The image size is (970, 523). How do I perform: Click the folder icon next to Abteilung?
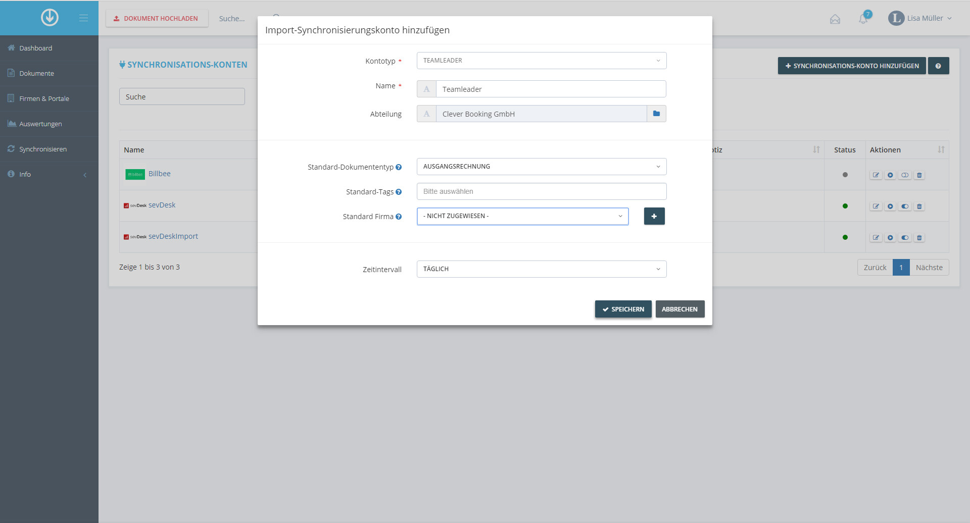[656, 114]
